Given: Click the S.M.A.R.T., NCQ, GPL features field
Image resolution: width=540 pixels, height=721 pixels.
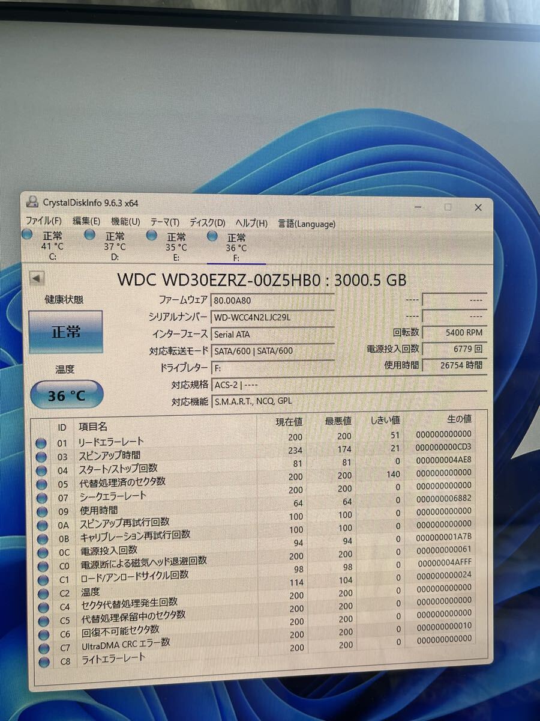Looking at the screenshot, I should point(349,401).
